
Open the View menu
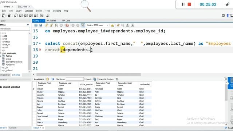pyautogui.click(x=11, y=11)
